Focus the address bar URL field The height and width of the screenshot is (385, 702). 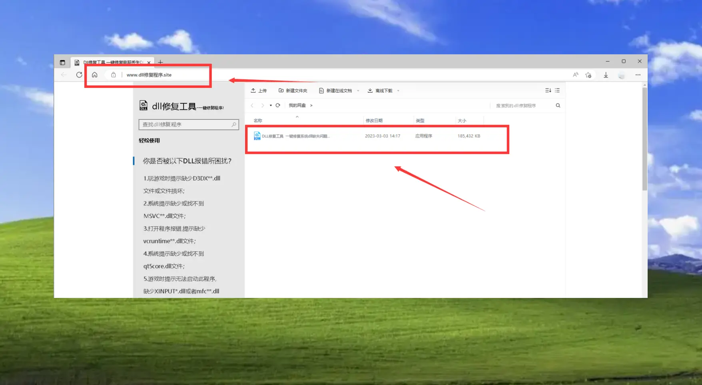[149, 75]
